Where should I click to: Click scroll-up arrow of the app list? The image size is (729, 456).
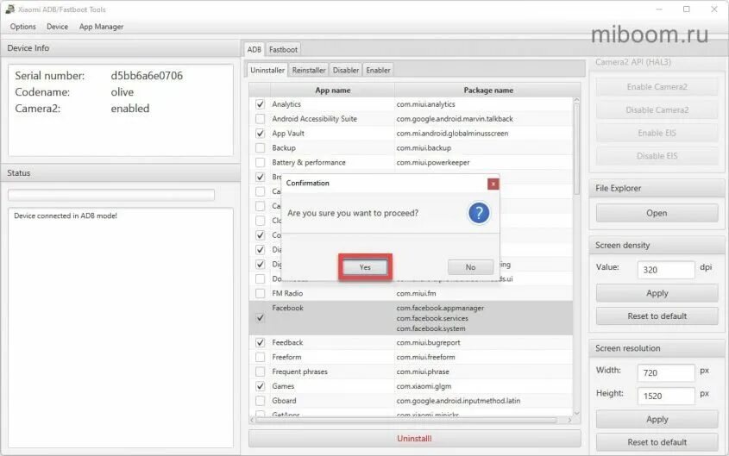[576, 100]
